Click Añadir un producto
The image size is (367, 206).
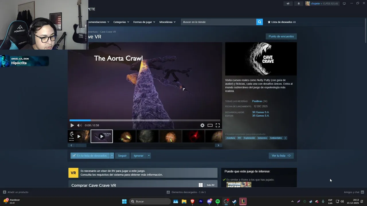[x=16, y=192]
